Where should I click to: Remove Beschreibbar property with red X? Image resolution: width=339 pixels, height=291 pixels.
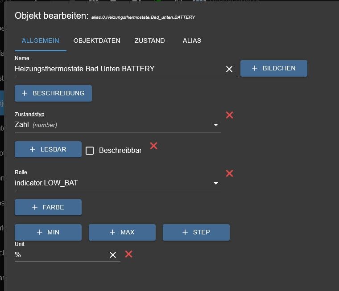(154, 146)
